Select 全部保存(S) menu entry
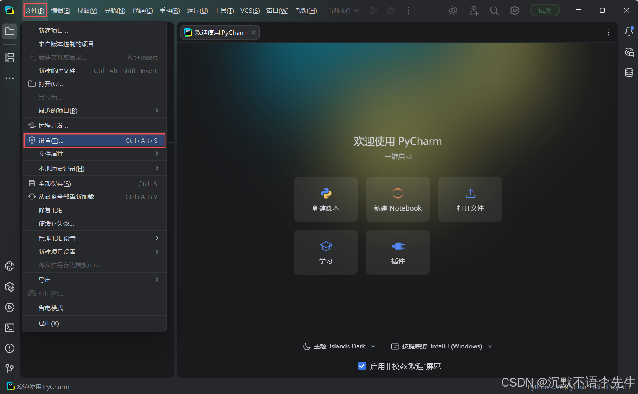 pyautogui.click(x=94, y=183)
